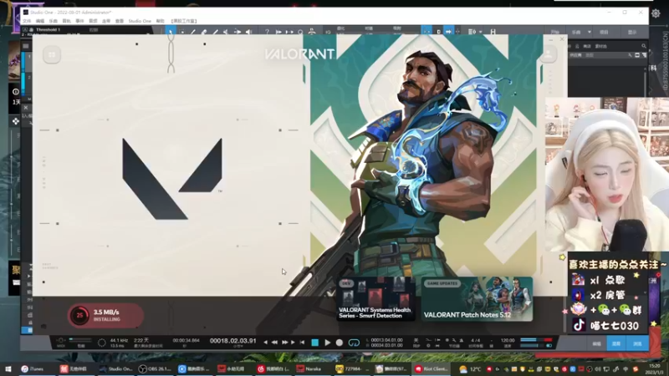Expand the Song page dropdown arrow
Viewport: 669px width, 376px height.
(590, 32)
